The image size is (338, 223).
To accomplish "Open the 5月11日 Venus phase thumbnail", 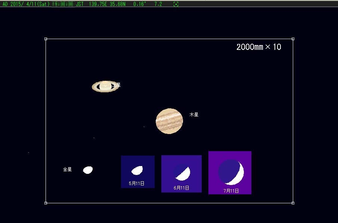I will click(x=138, y=172).
